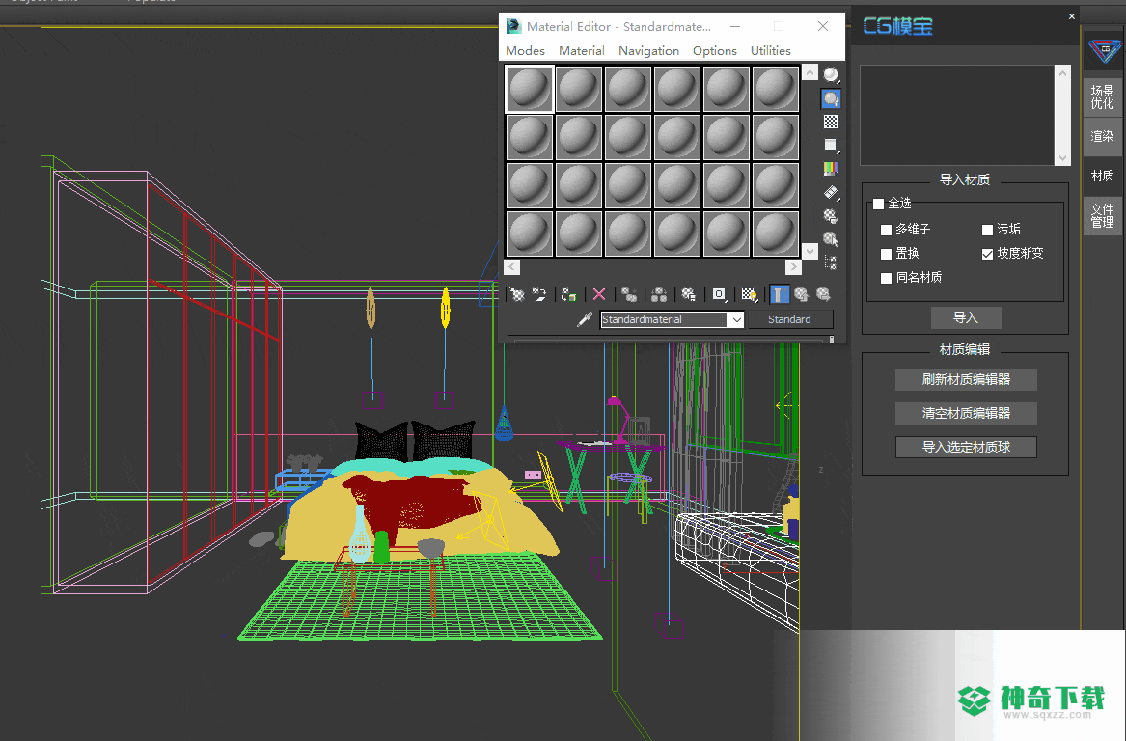Click the Make Unique icon
1126x741 pixels.
click(658, 294)
